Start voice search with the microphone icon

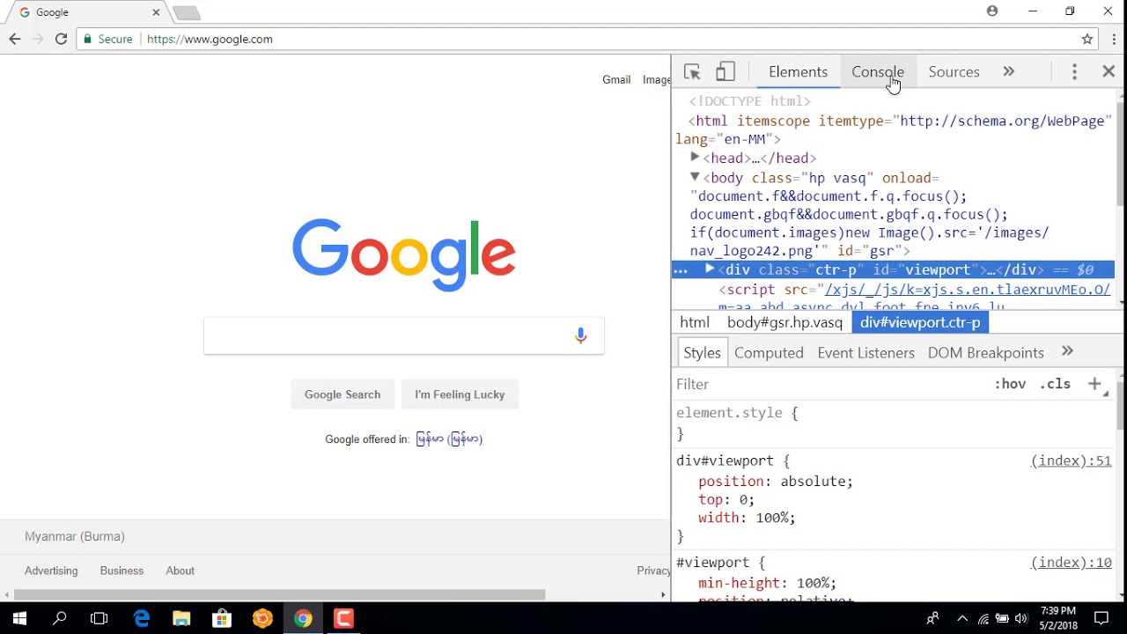pyautogui.click(x=580, y=335)
